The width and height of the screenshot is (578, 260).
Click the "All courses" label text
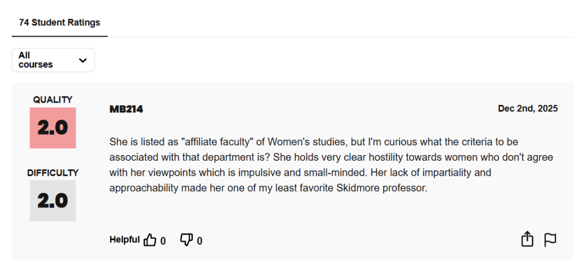click(x=36, y=60)
